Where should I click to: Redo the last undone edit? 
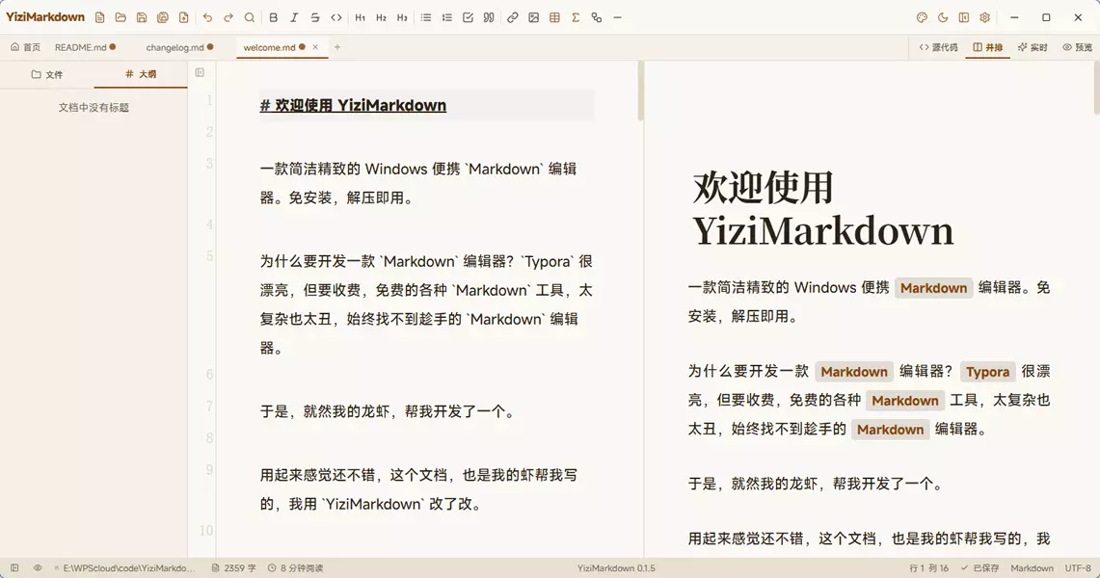click(x=228, y=17)
